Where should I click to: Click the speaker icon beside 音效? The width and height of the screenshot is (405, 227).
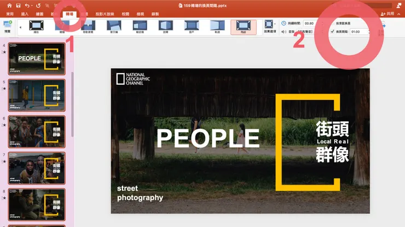tap(283, 32)
